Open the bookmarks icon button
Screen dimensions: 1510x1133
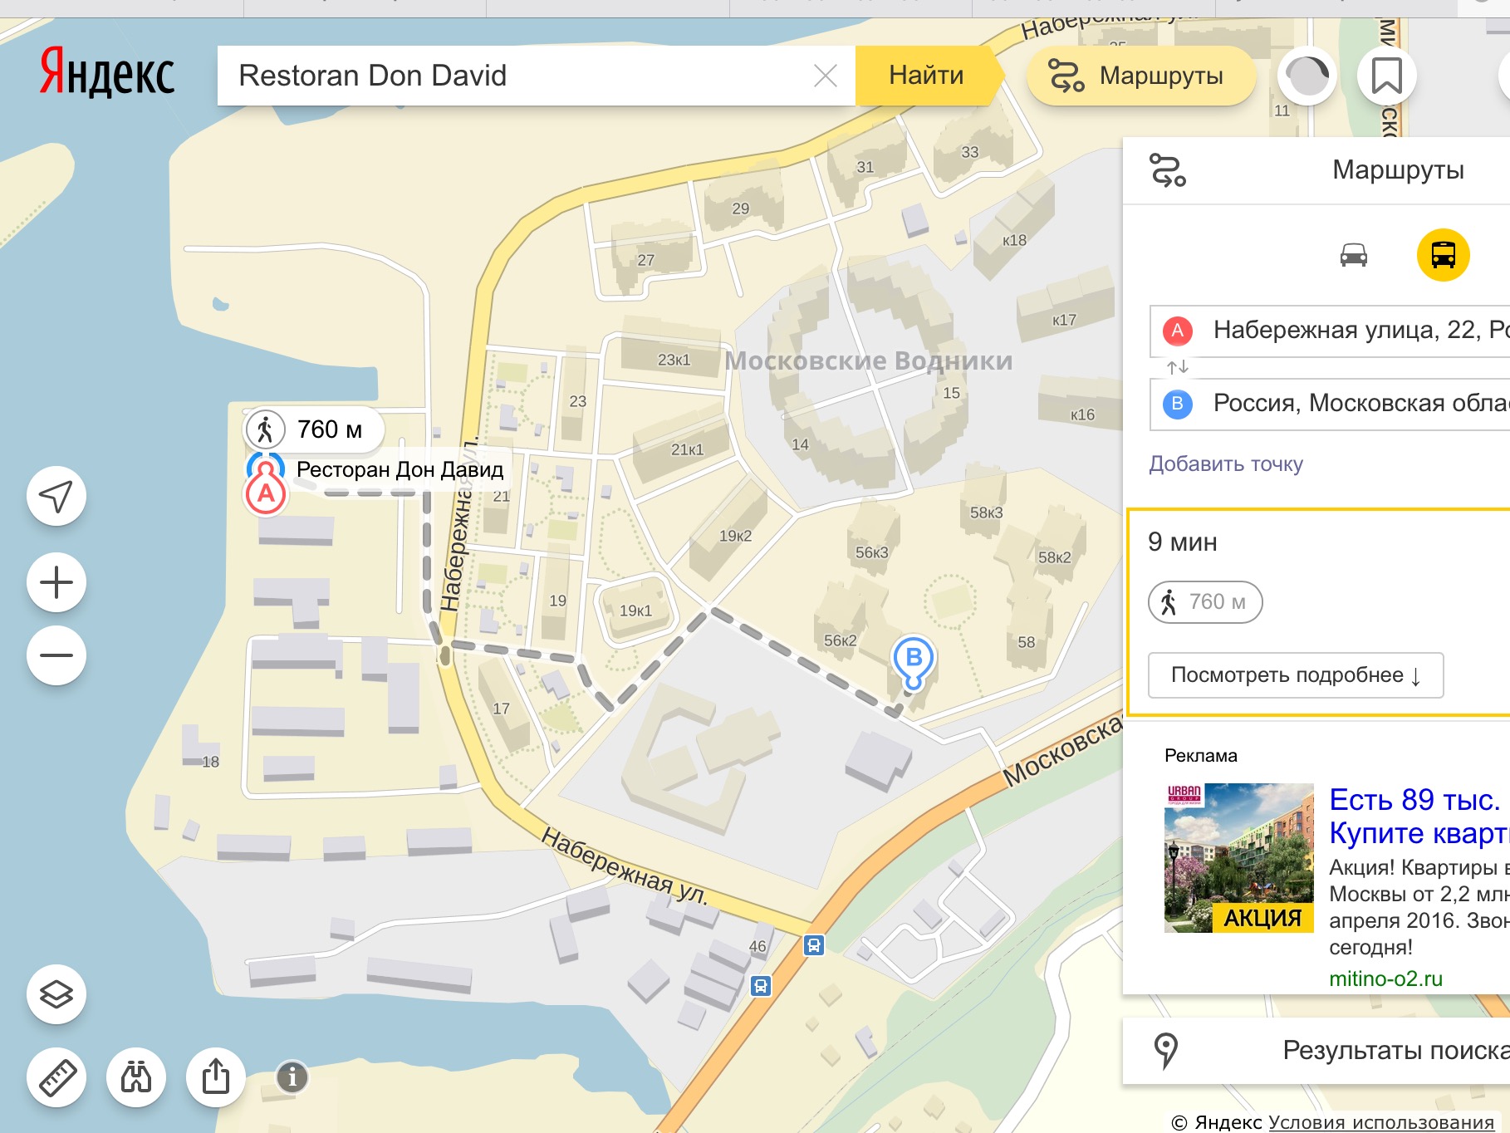[1386, 76]
